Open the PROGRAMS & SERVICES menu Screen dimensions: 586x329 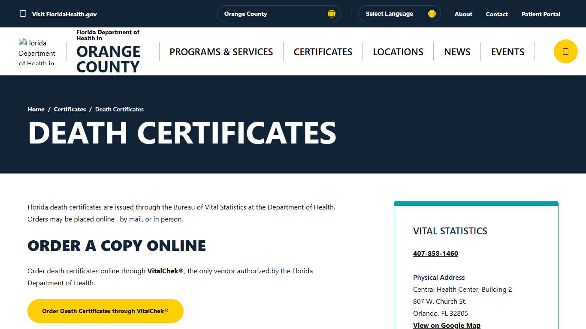click(221, 51)
